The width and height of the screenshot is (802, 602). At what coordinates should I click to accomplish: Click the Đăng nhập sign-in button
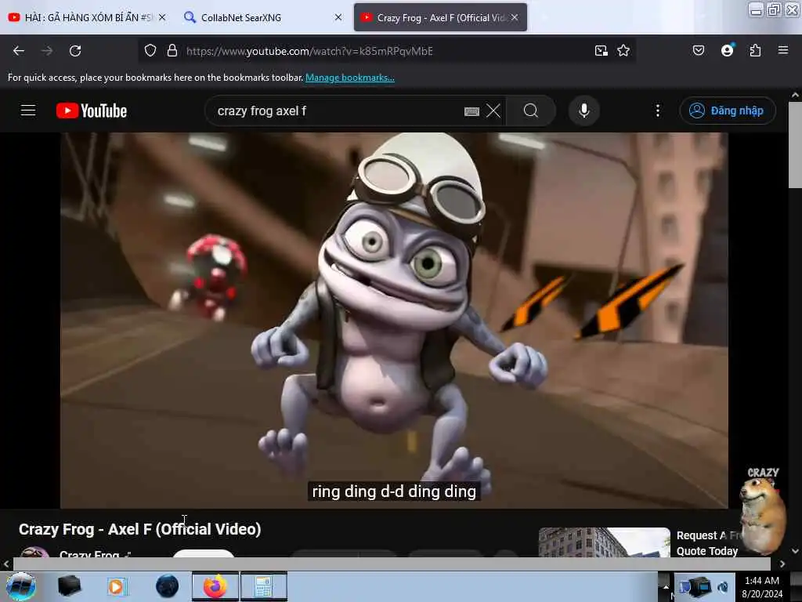point(727,111)
